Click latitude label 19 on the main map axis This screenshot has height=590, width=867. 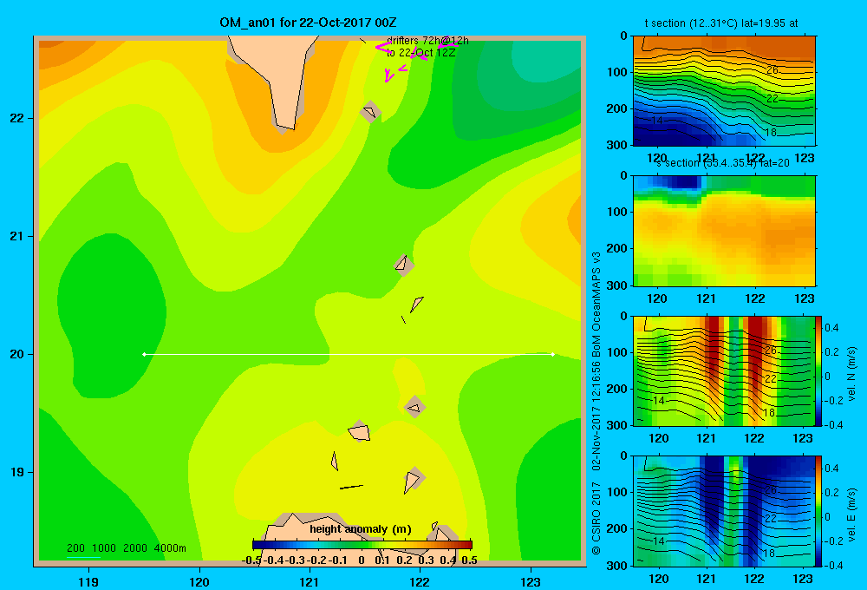point(17,472)
